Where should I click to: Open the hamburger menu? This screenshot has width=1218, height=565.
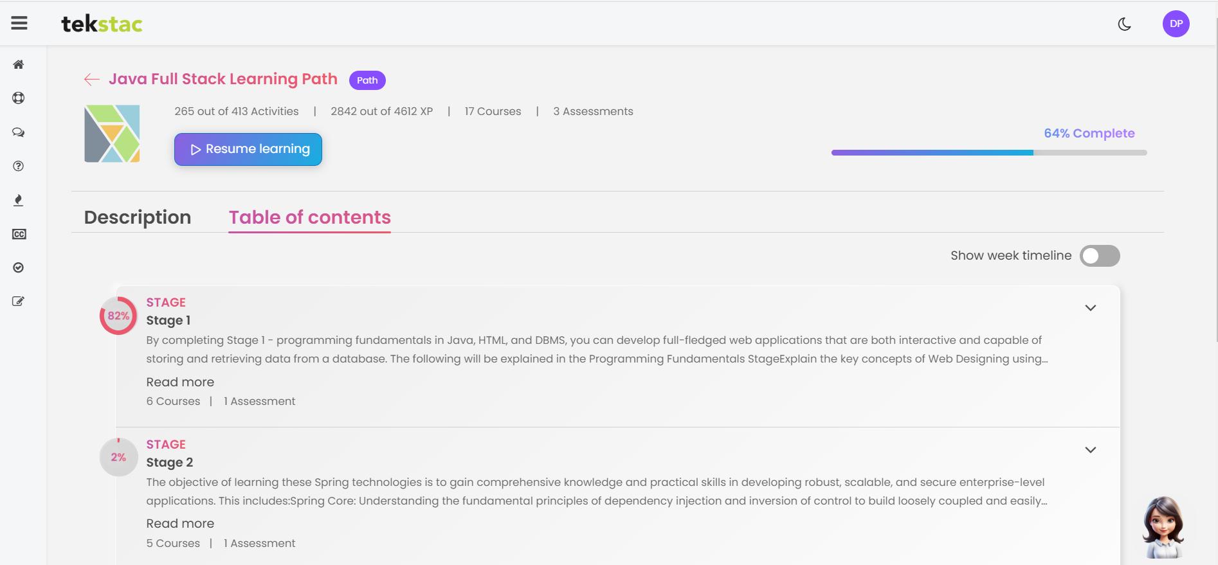[x=19, y=24]
